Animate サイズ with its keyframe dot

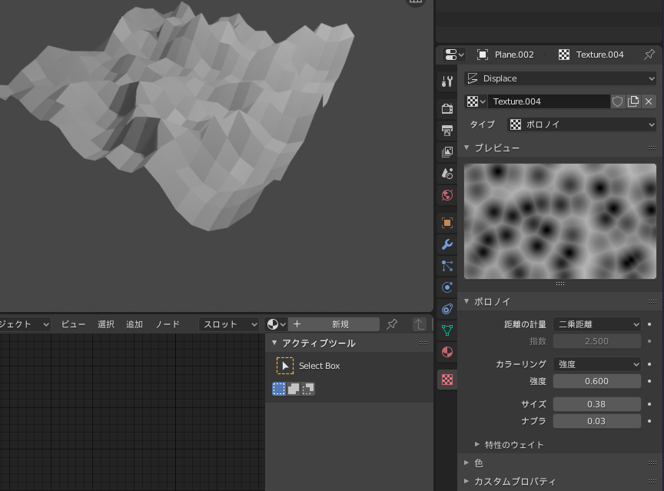(x=649, y=404)
